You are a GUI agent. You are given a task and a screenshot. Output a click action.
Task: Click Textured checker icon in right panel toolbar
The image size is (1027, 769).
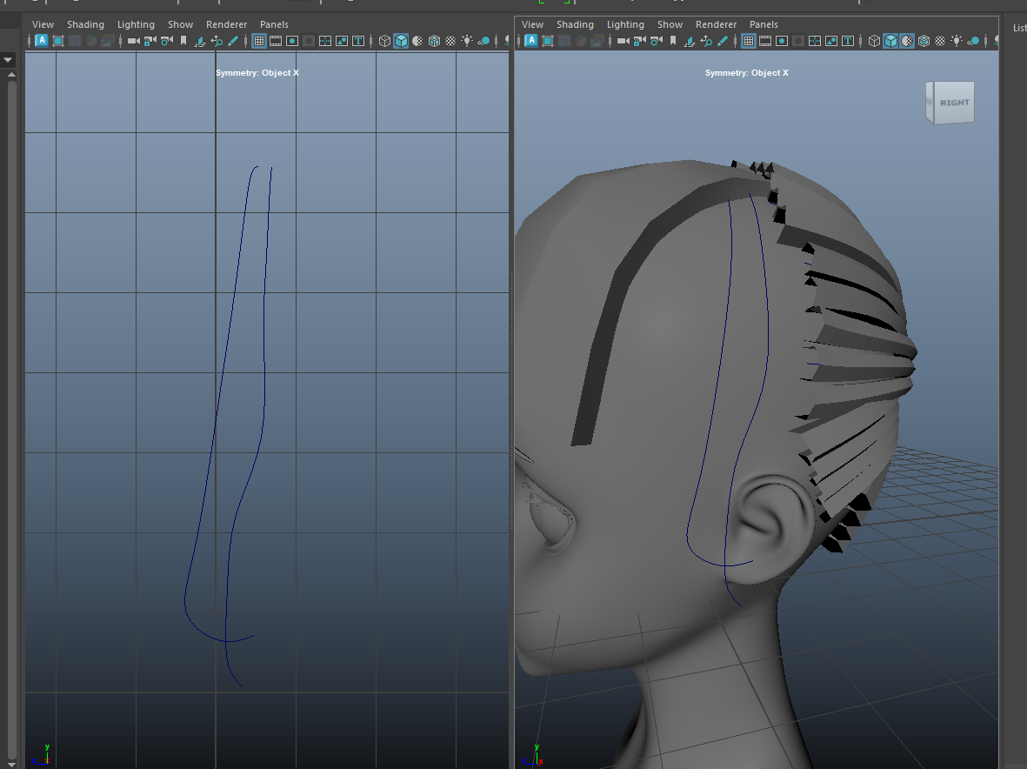pos(941,41)
